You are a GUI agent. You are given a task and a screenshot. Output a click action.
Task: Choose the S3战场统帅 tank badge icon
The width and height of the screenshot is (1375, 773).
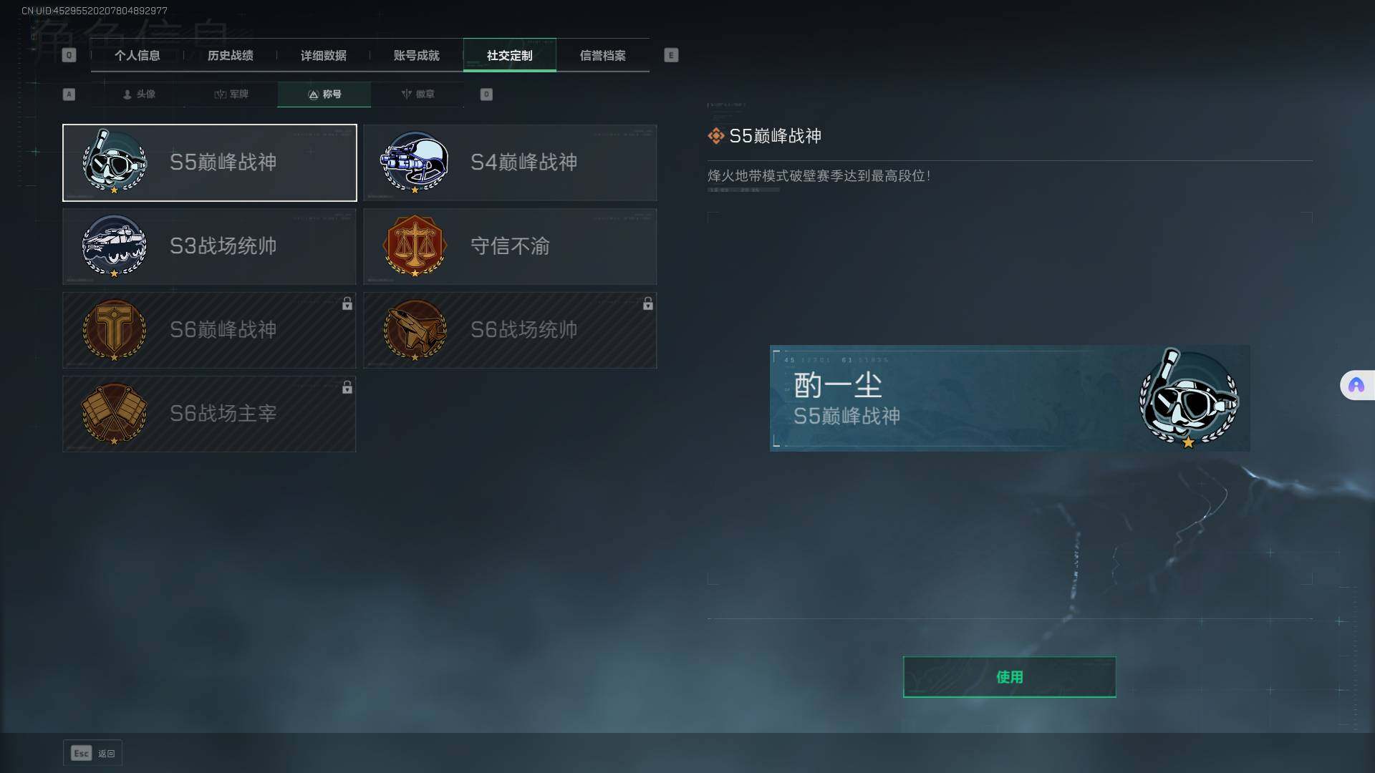coord(114,245)
